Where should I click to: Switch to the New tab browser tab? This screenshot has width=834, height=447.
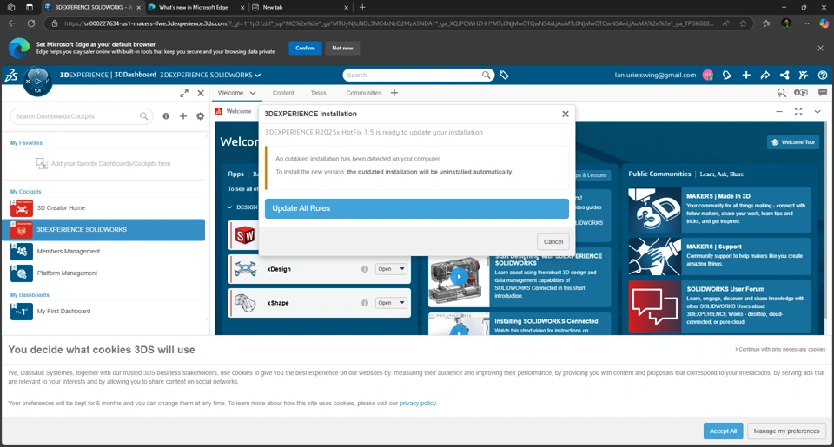pos(300,8)
